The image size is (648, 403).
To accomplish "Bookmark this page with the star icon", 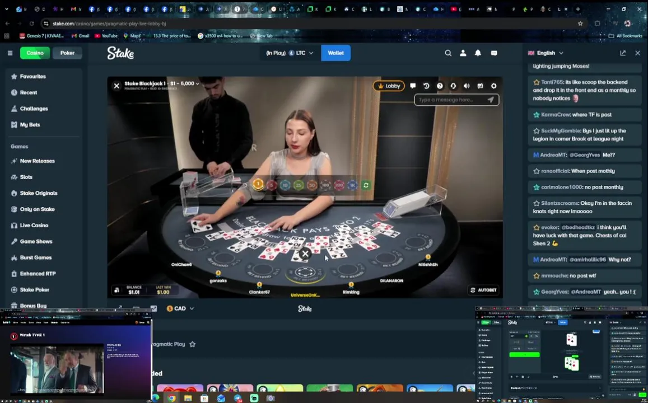I will pyautogui.click(x=580, y=24).
